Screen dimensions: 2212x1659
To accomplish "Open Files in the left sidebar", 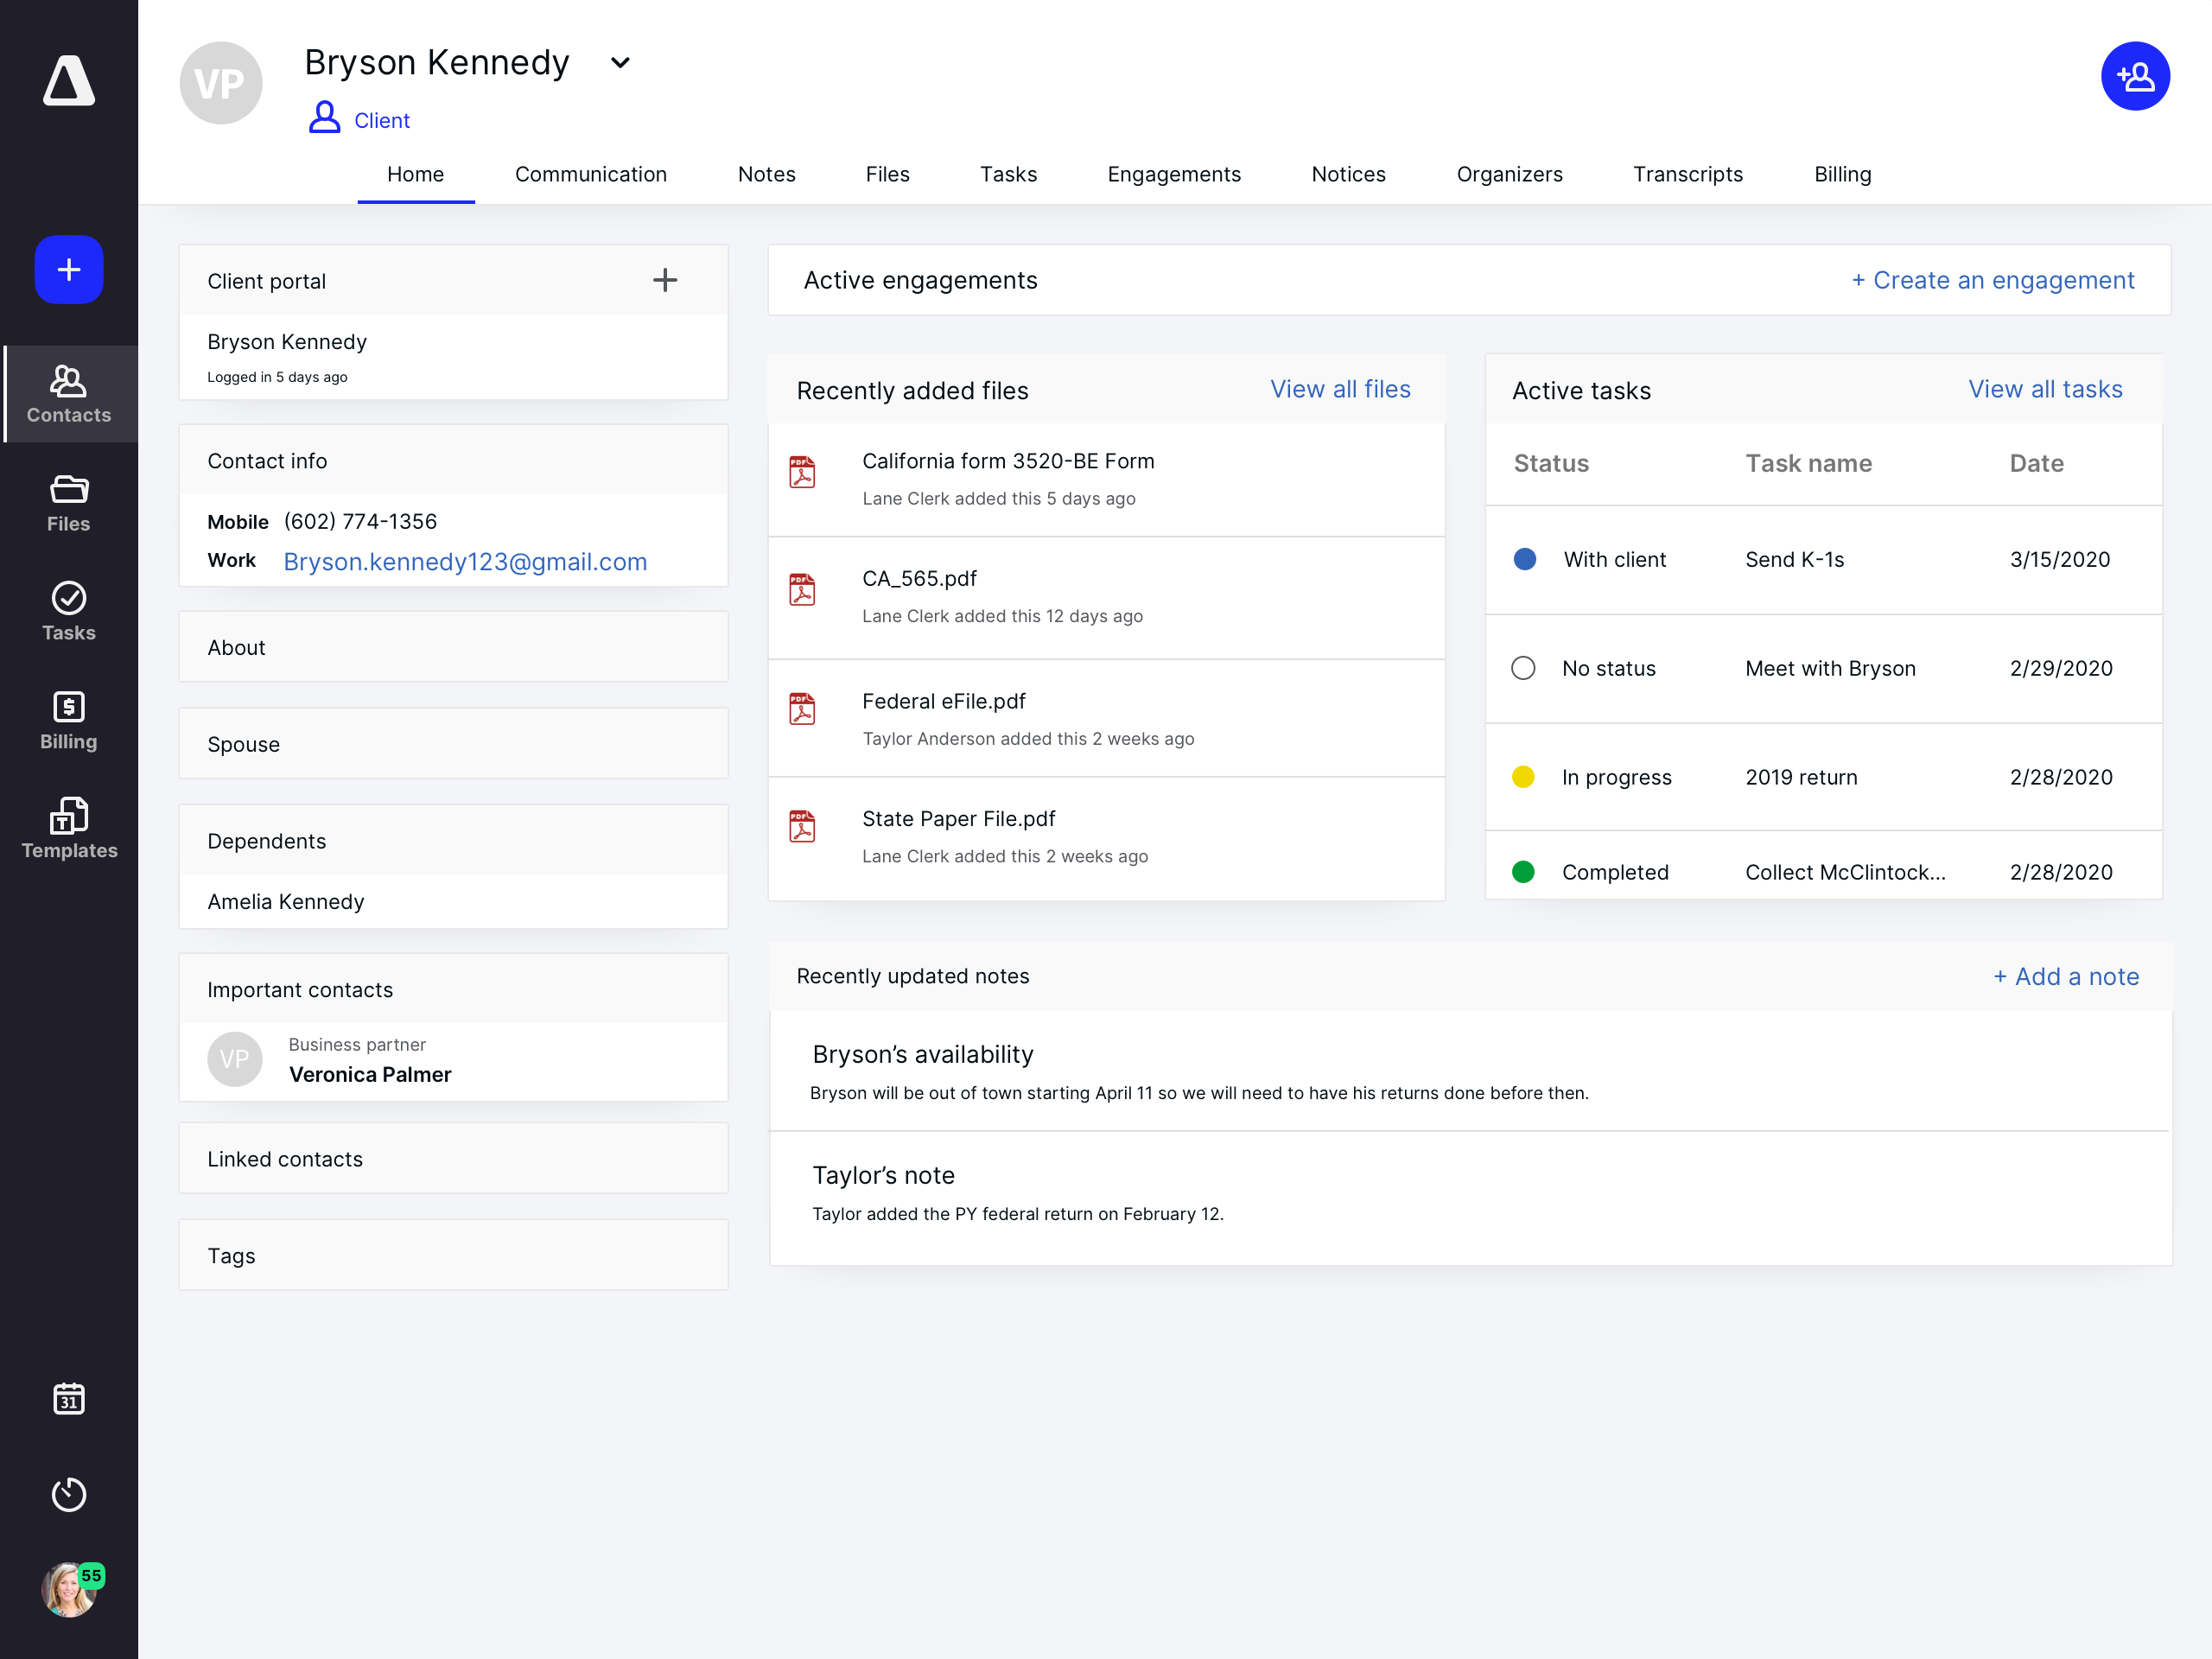I will (x=69, y=503).
